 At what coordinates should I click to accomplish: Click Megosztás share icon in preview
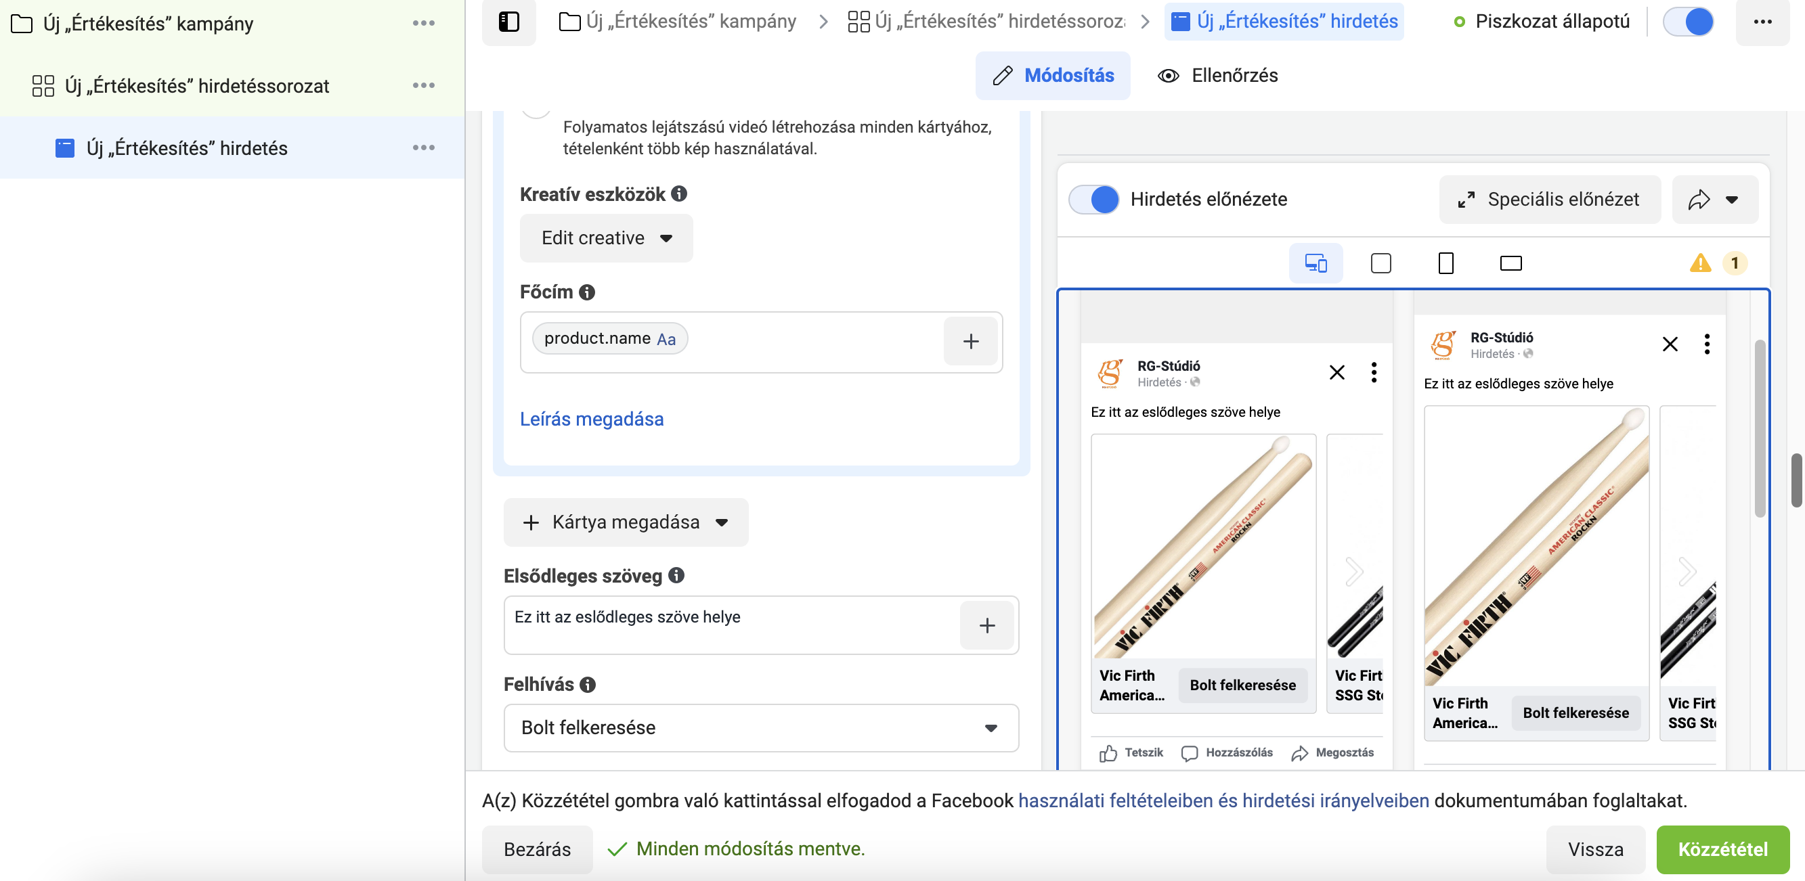click(x=1299, y=753)
